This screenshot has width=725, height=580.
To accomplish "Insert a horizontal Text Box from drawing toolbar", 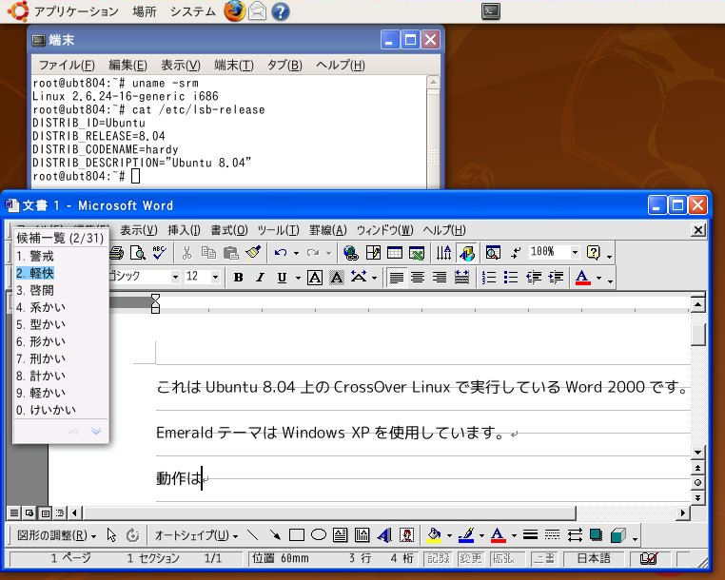I will pos(340,535).
